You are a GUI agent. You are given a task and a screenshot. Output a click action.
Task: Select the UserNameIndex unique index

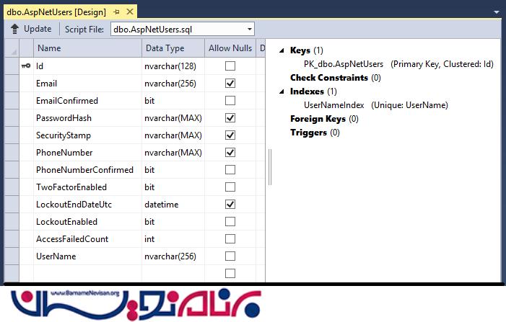[334, 105]
